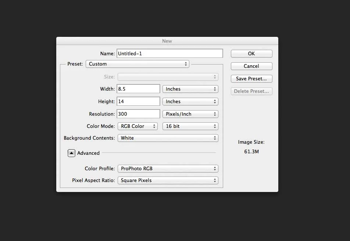Click the Width field showing 8.5
Image resolution: width=350 pixels, height=241 pixels.
(138, 89)
